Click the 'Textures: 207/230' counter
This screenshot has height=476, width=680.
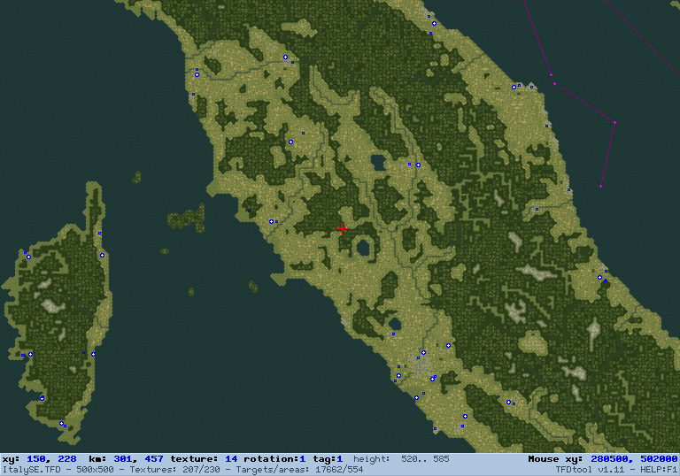[174, 470]
